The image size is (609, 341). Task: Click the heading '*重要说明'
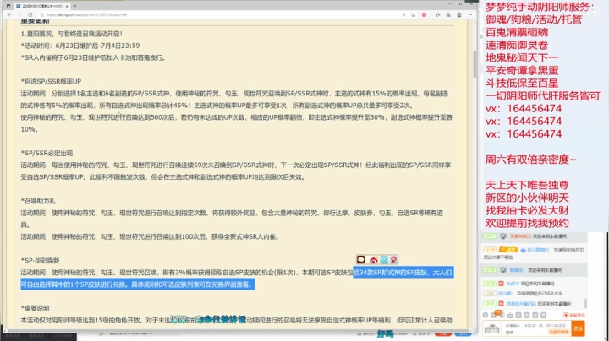36,308
